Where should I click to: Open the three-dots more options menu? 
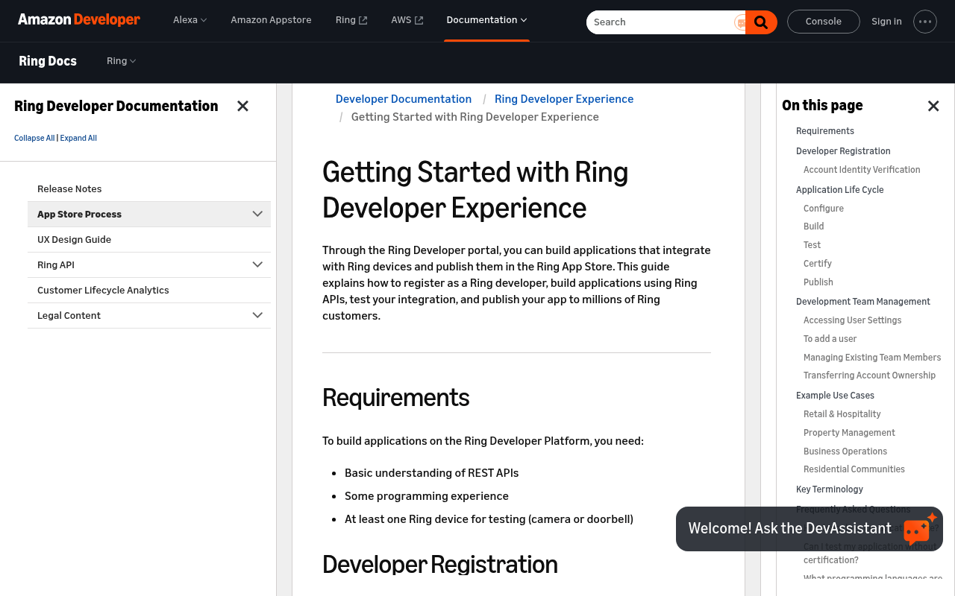(x=925, y=22)
